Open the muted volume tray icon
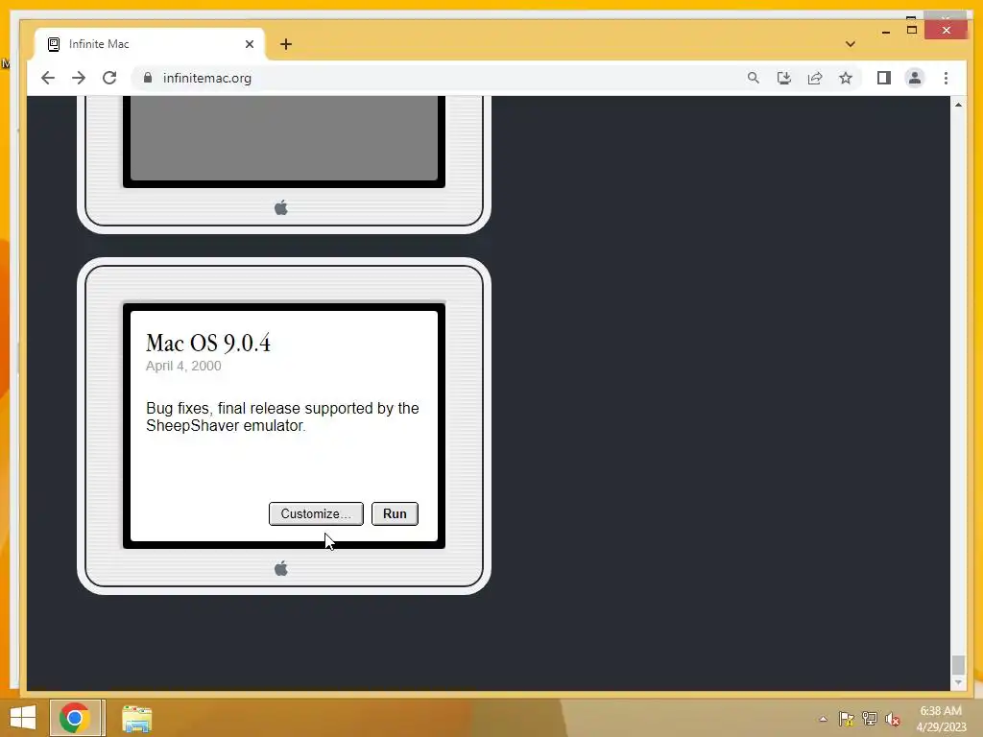The height and width of the screenshot is (737, 983). click(892, 719)
